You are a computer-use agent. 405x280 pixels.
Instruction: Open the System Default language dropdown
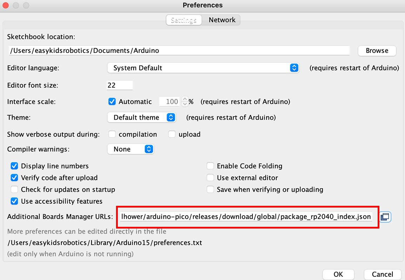(203, 68)
